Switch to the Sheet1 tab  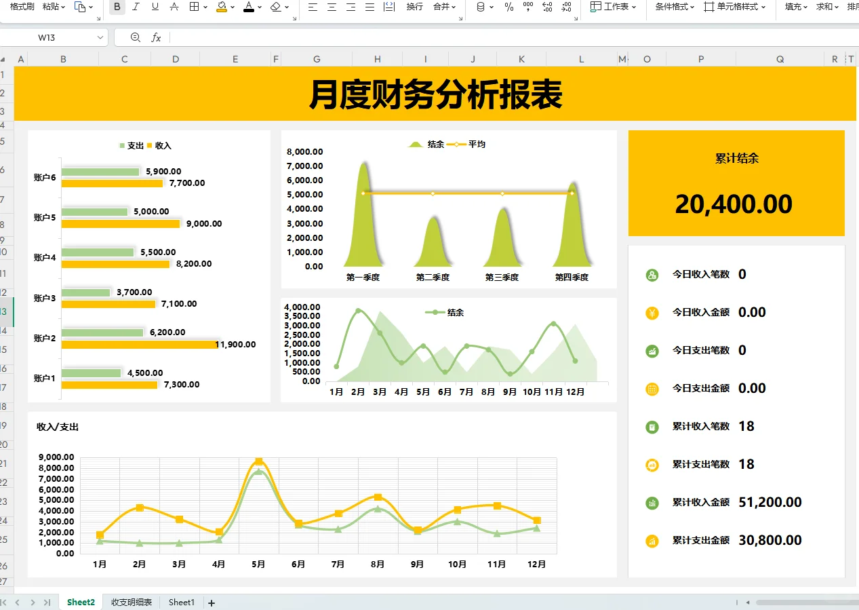click(181, 602)
